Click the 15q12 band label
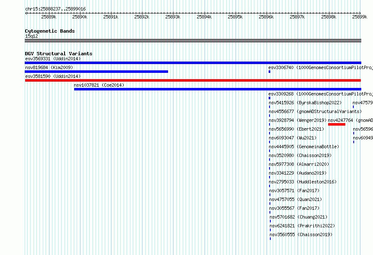Image resolution: width=373 pixels, height=255 pixels. click(31, 36)
